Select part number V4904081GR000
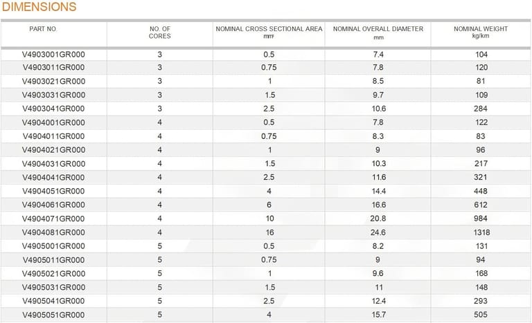The width and height of the screenshot is (532, 323). pos(53,232)
